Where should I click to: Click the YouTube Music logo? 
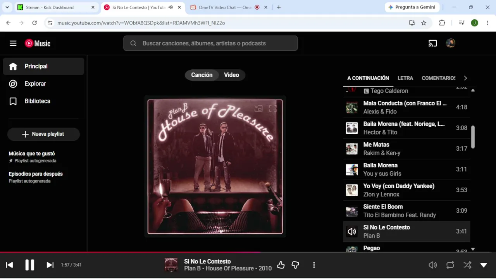[x=38, y=43]
